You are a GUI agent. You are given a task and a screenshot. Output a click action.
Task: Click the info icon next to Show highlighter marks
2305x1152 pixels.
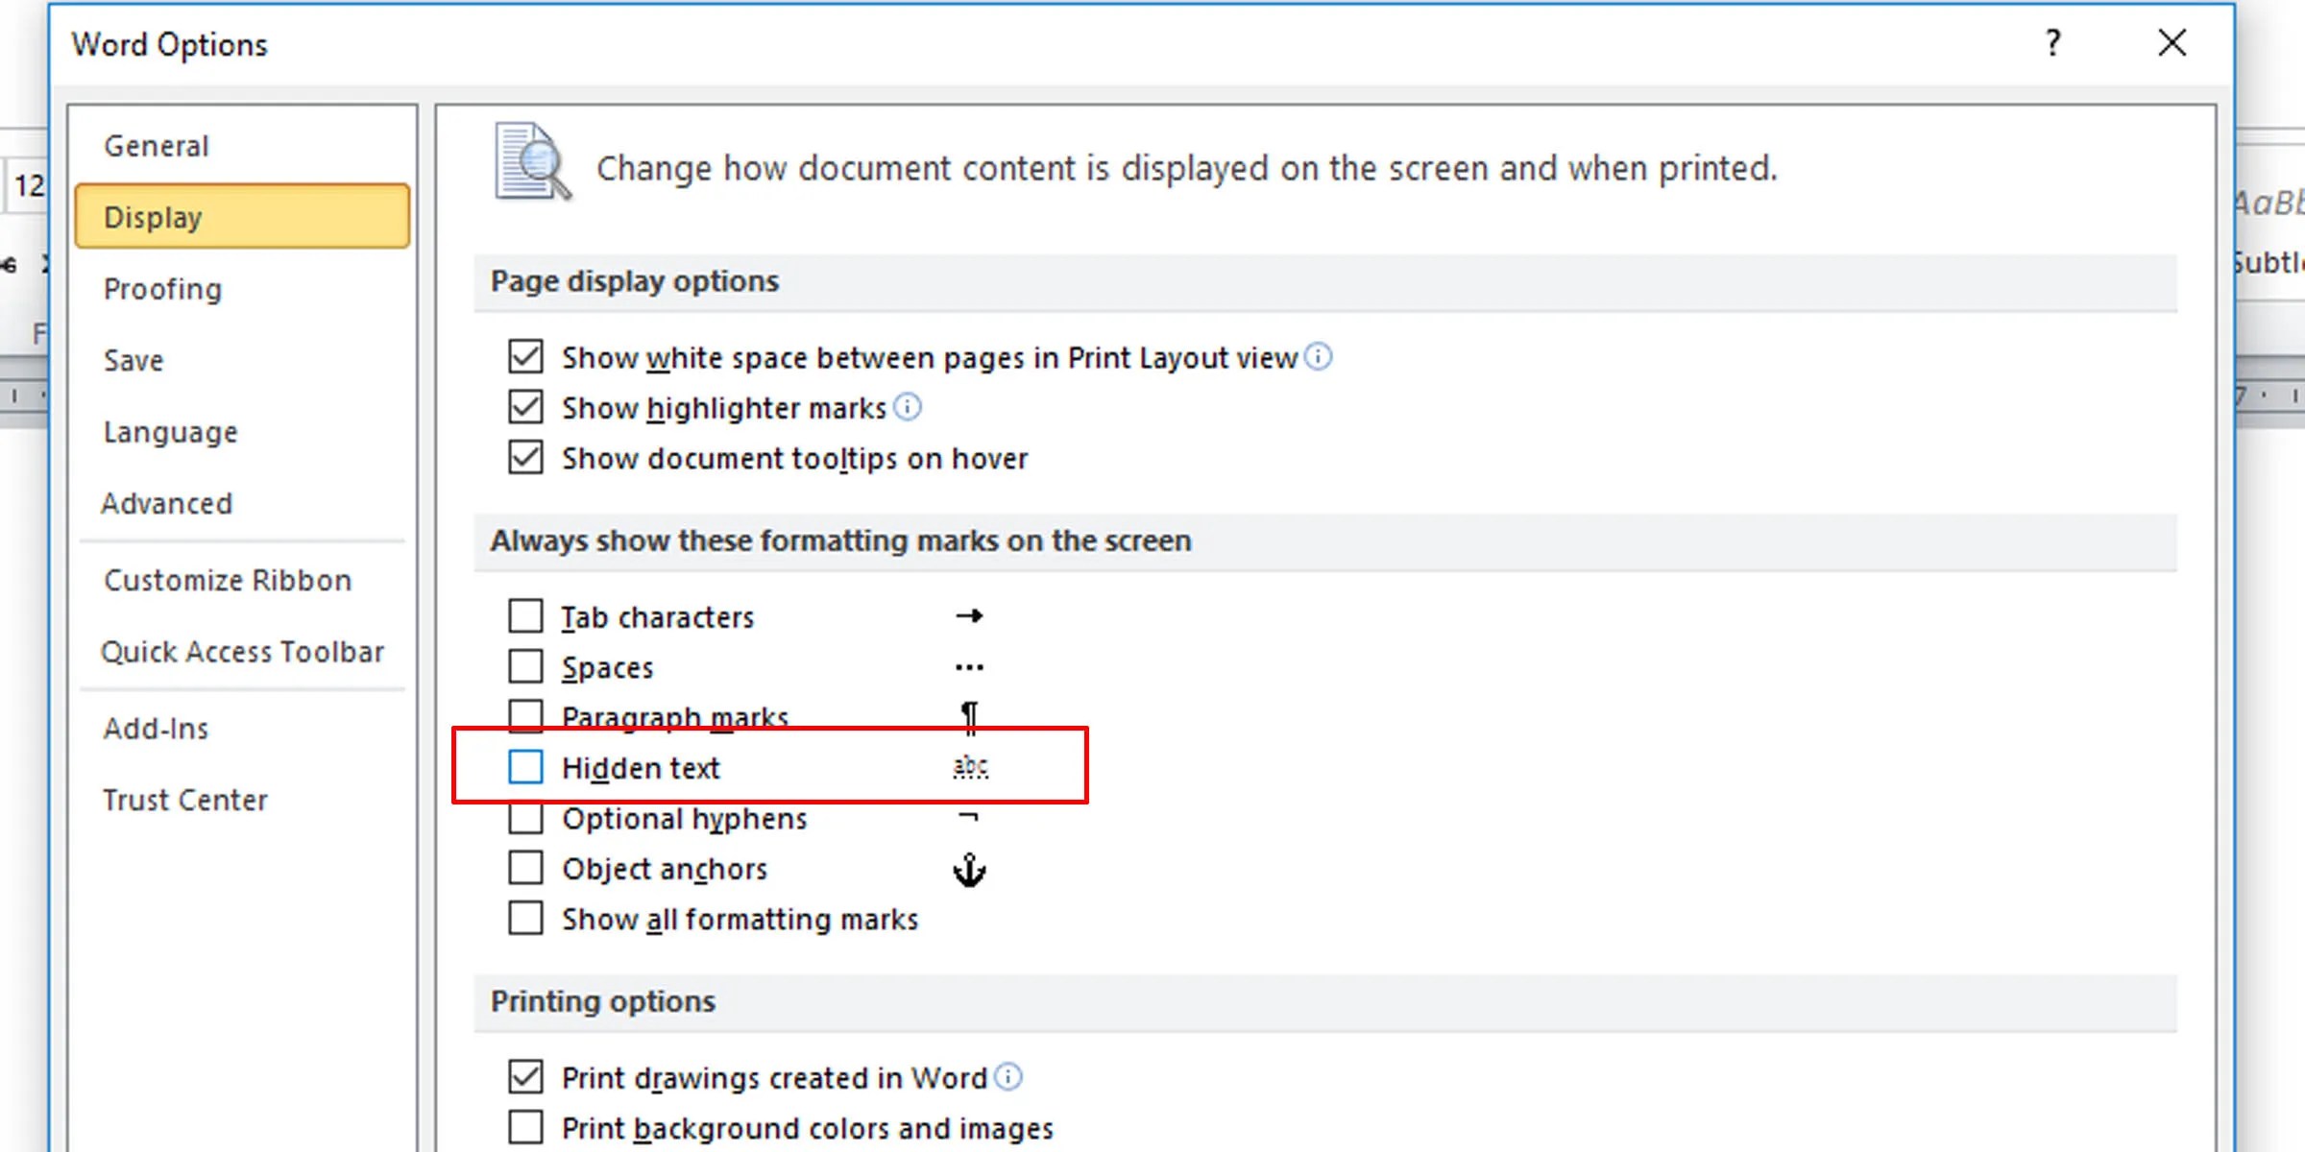tap(909, 407)
